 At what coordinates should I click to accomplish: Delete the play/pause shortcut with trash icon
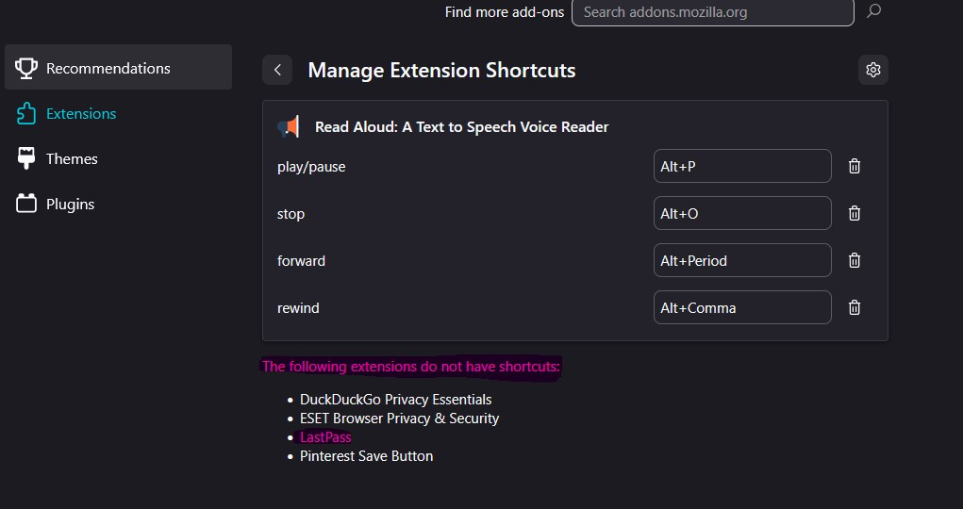pos(855,166)
